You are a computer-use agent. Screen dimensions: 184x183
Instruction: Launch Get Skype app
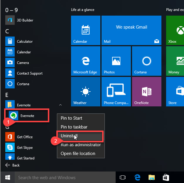(x=19, y=147)
